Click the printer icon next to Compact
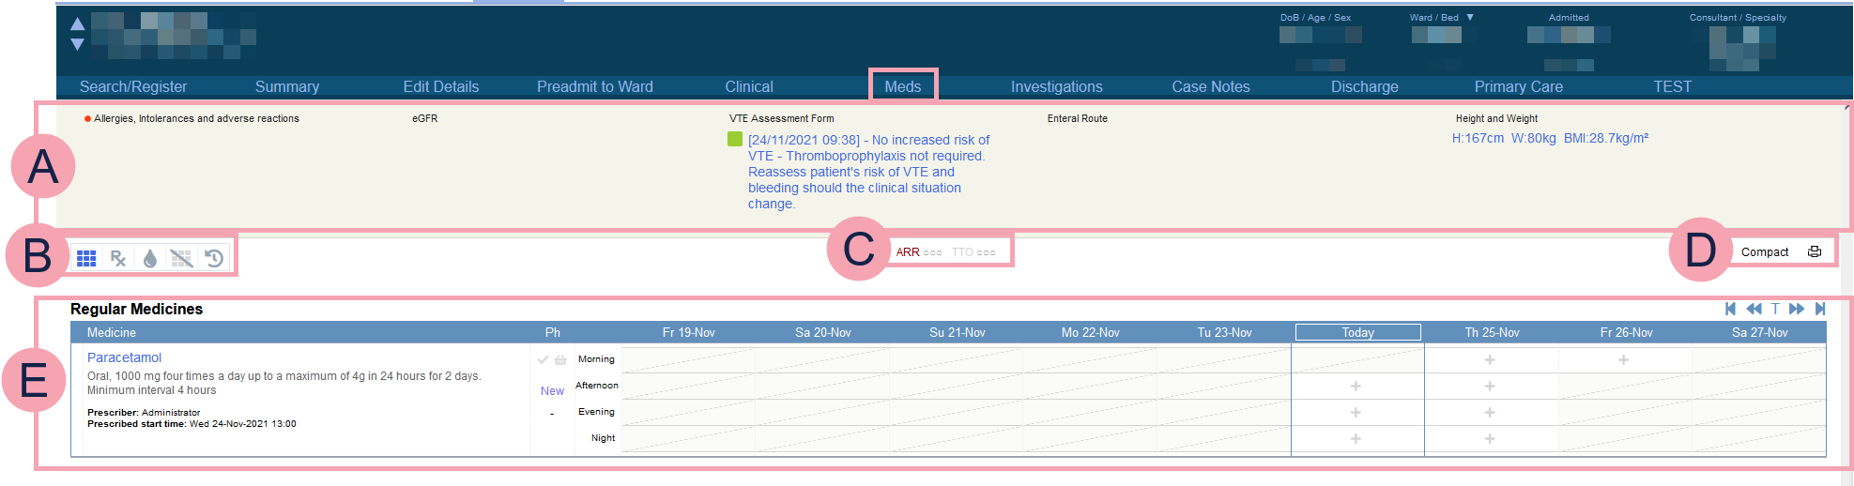The height and width of the screenshot is (486, 1854). tap(1815, 251)
